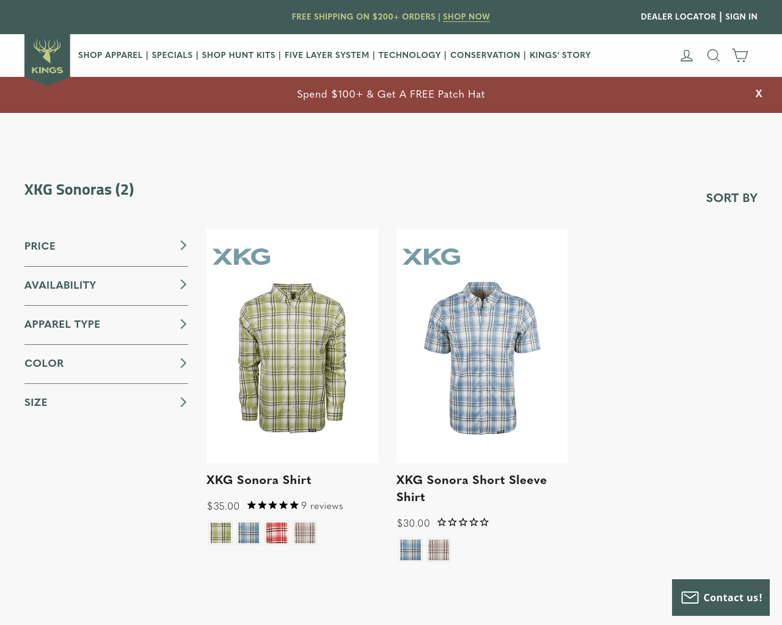Click the XKG Sonoras (2) heading

[x=79, y=190]
